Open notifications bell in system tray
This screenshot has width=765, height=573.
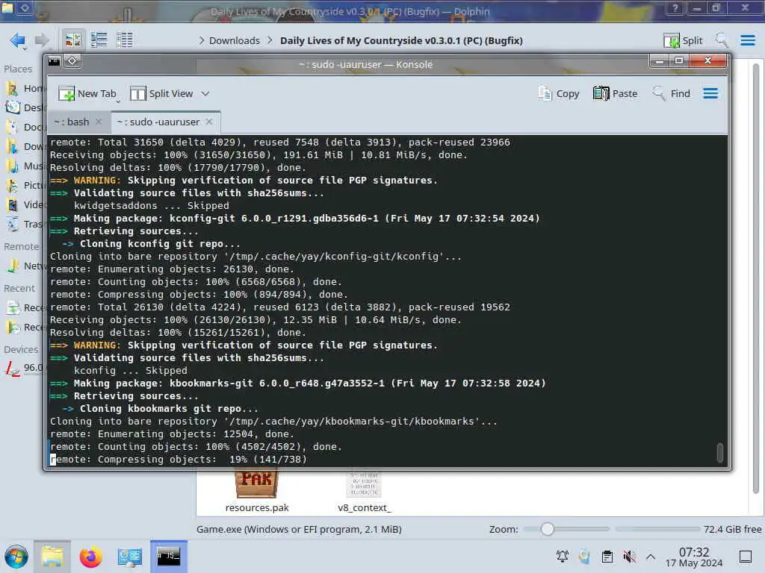coord(562,557)
